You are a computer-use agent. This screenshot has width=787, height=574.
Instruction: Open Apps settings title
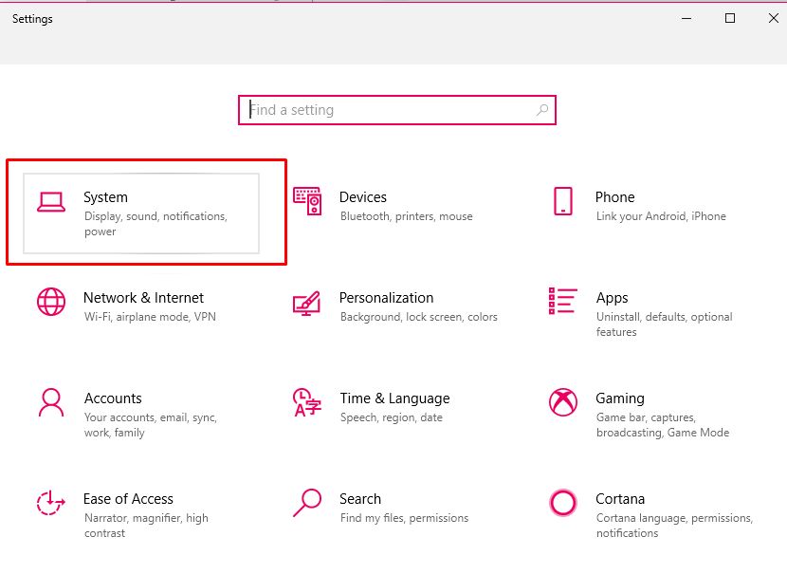point(612,298)
